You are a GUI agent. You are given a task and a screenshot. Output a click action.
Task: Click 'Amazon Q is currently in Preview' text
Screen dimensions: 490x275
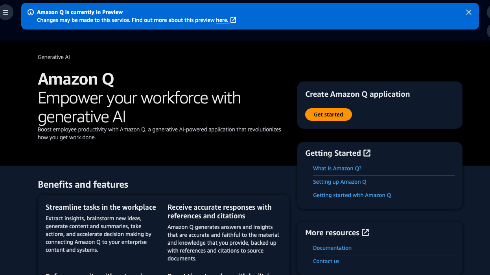(x=80, y=12)
